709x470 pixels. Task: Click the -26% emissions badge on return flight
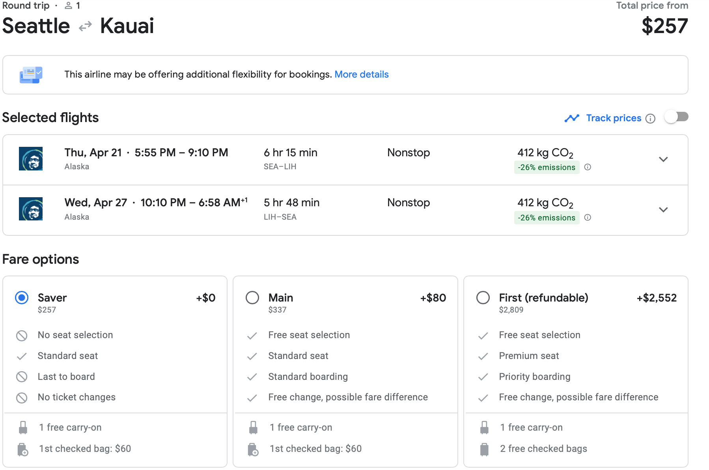[546, 218]
